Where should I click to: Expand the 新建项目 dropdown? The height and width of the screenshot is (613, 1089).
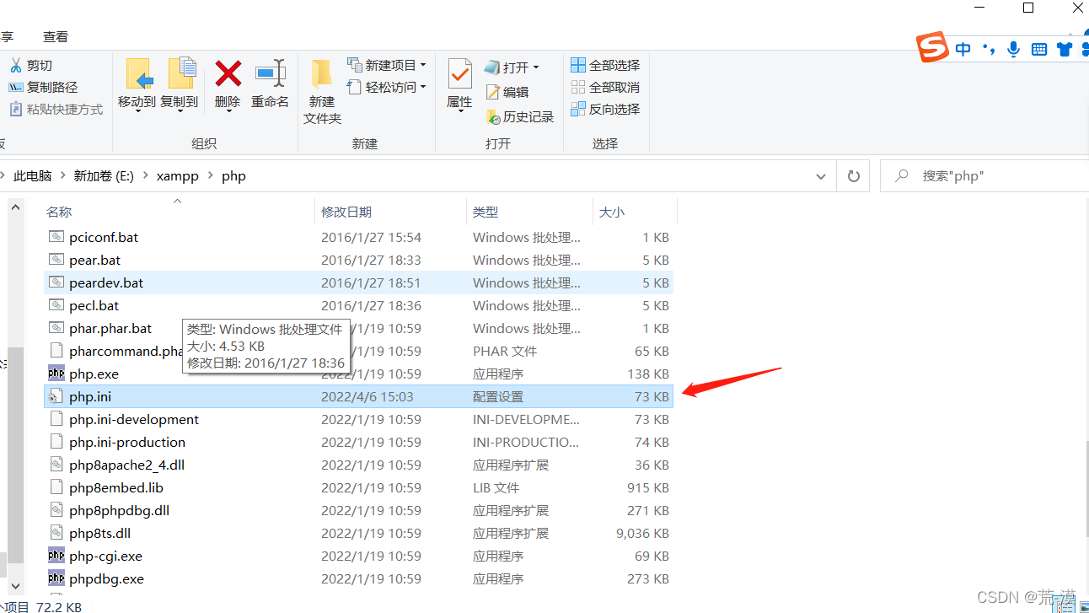click(x=387, y=63)
